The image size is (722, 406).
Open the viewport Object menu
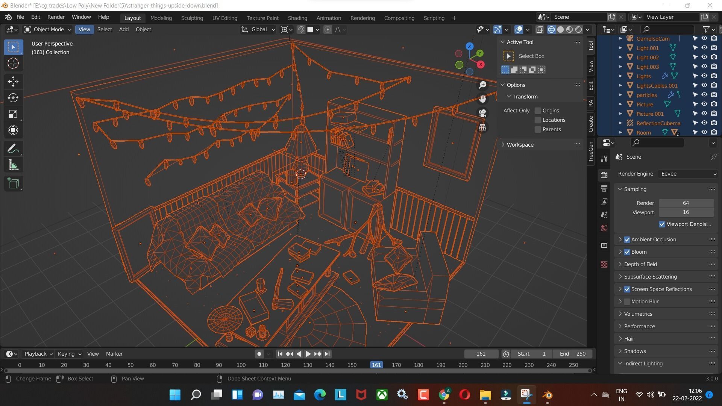point(143,29)
